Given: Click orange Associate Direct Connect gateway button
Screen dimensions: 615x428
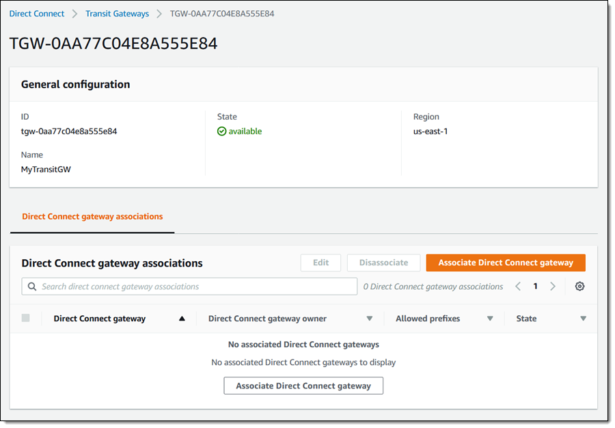Looking at the screenshot, I should [x=506, y=263].
